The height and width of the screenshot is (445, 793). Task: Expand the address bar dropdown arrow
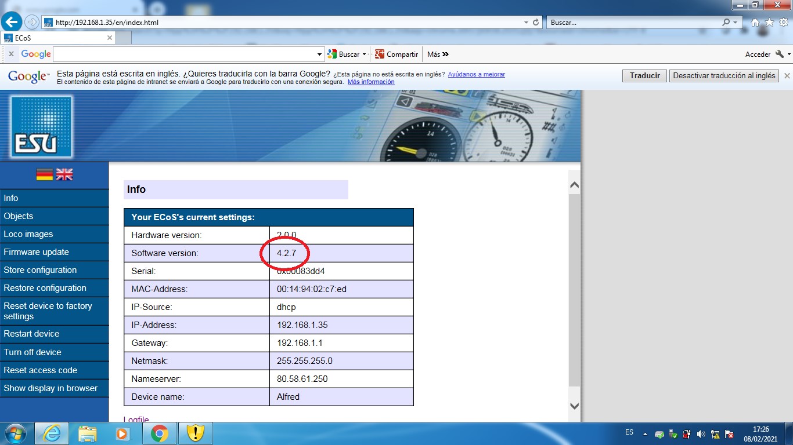525,23
